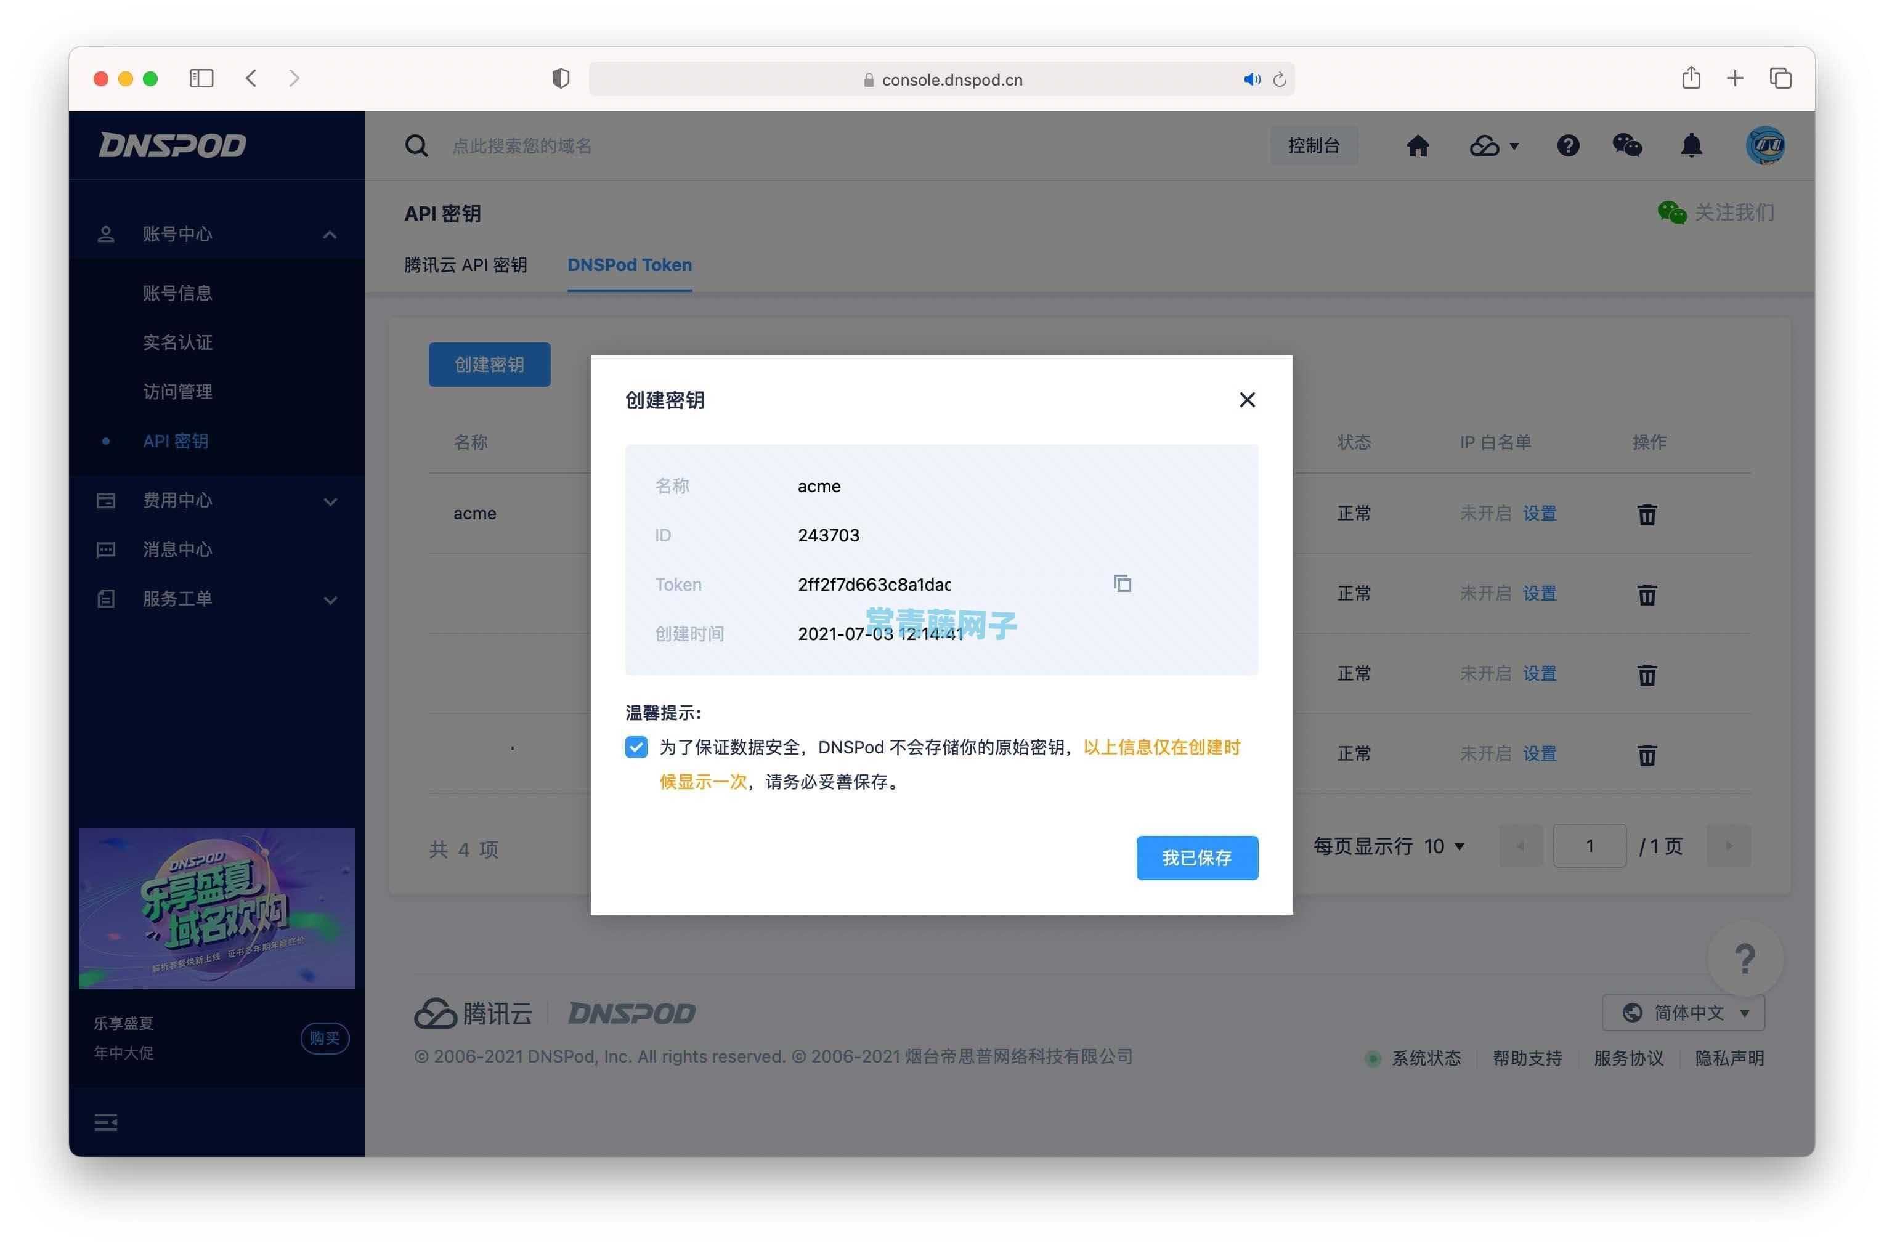This screenshot has height=1248, width=1884.
Task: Go back with Safari back arrow
Action: tap(251, 78)
